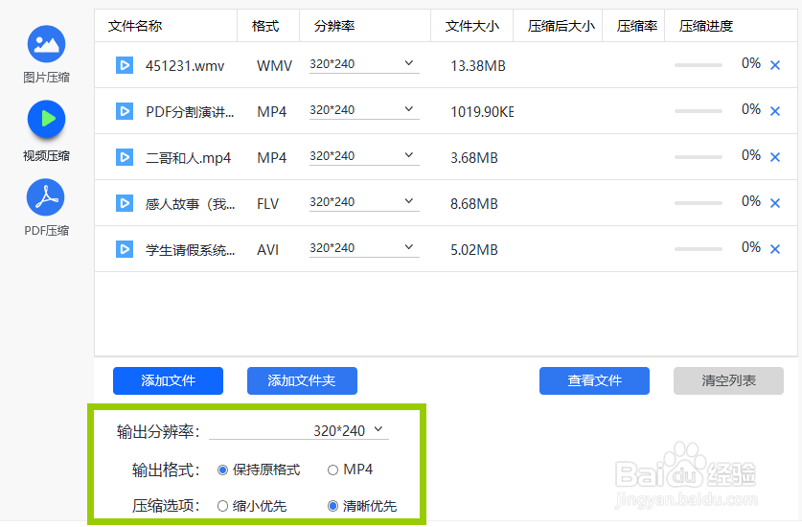Viewport: 802px width, 527px height.
Task: Select 清晰优先 compression option
Action: tap(332, 506)
